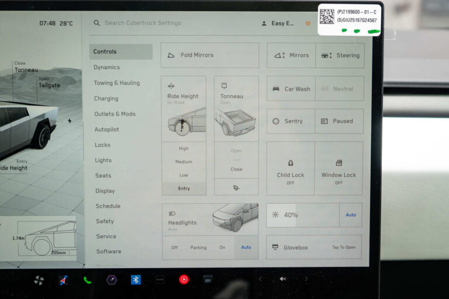The image size is (449, 299).
Task: Open the red media player app
Action: point(184,279)
